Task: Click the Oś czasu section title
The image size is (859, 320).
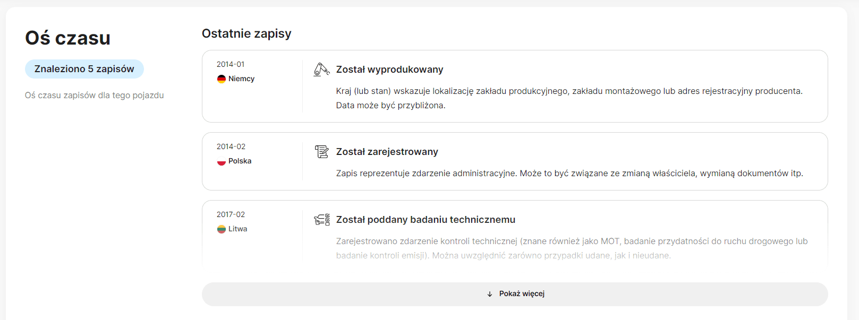Action: tap(68, 38)
